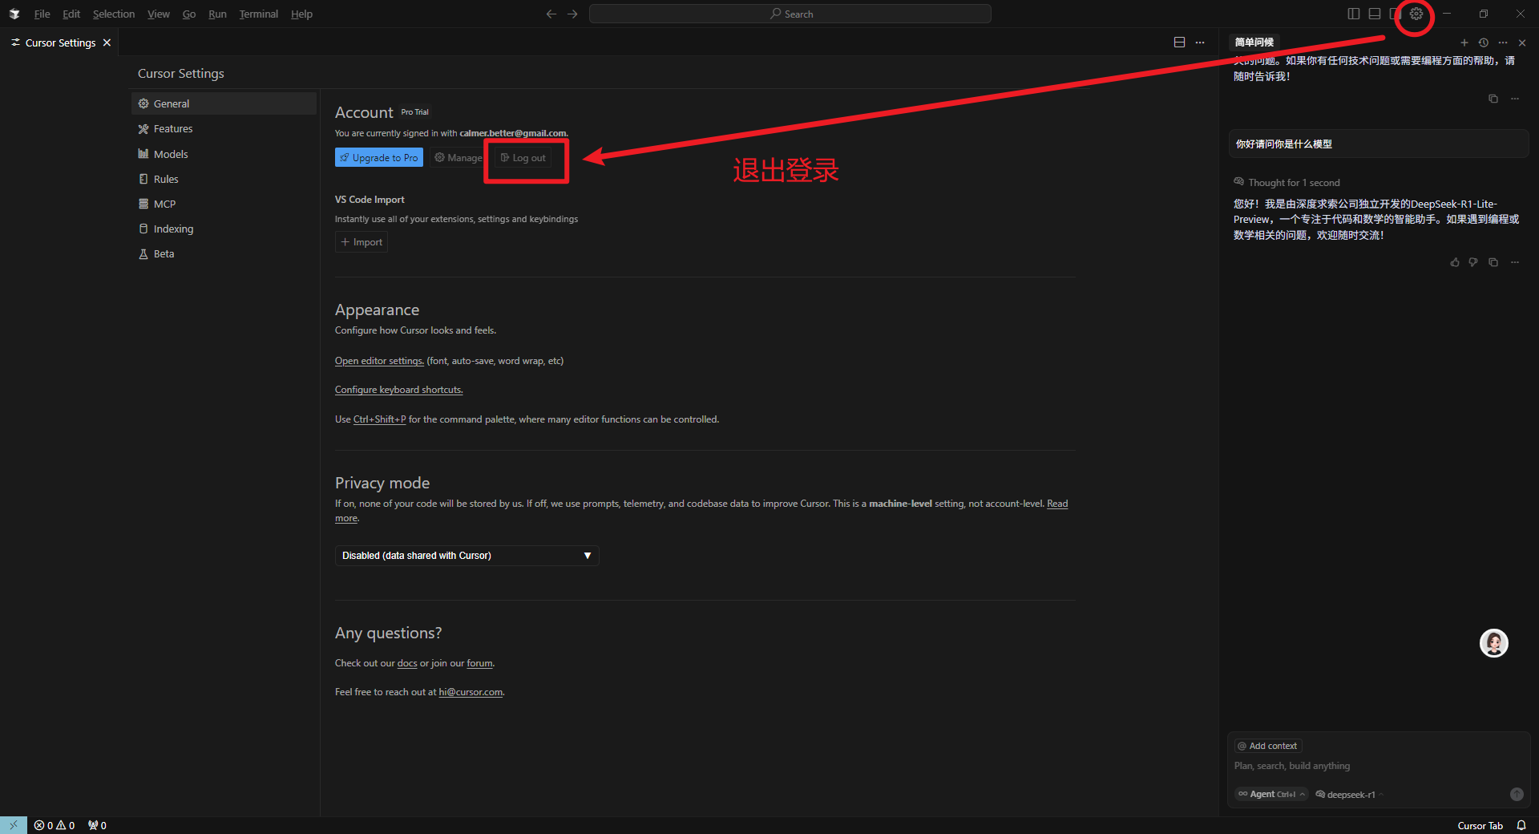The height and width of the screenshot is (834, 1539).
Task: Open editor more actions ellipsis
Action: point(1200,43)
